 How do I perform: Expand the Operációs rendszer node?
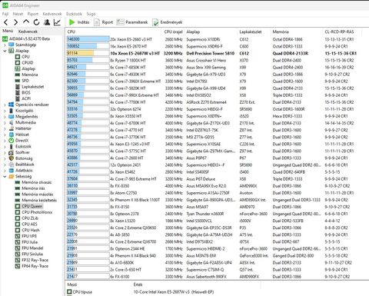coord(5,105)
